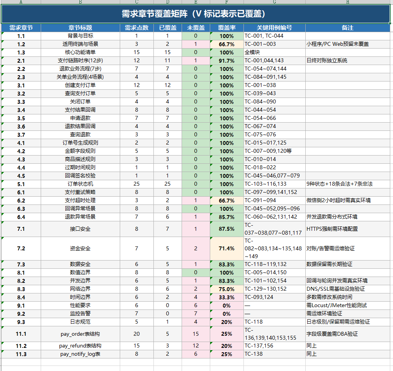Select cell 背景与目标
The image size is (393, 371).
pos(81,36)
